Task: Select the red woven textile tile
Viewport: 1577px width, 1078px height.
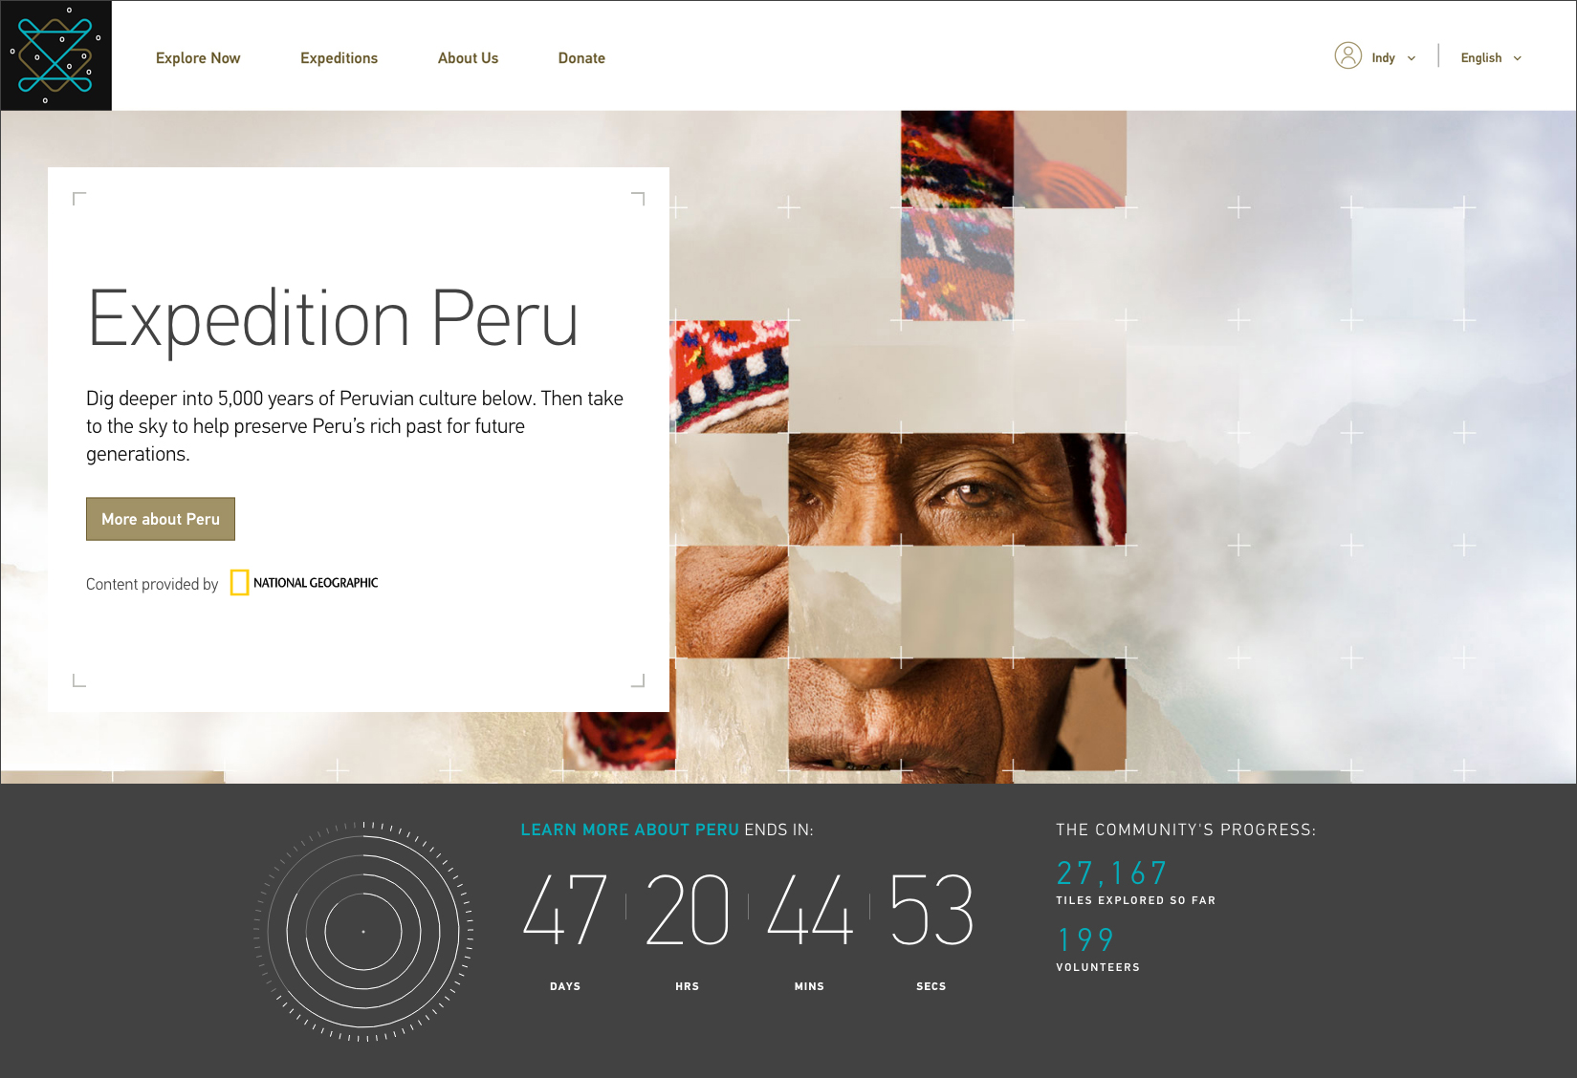Action: [x=957, y=160]
